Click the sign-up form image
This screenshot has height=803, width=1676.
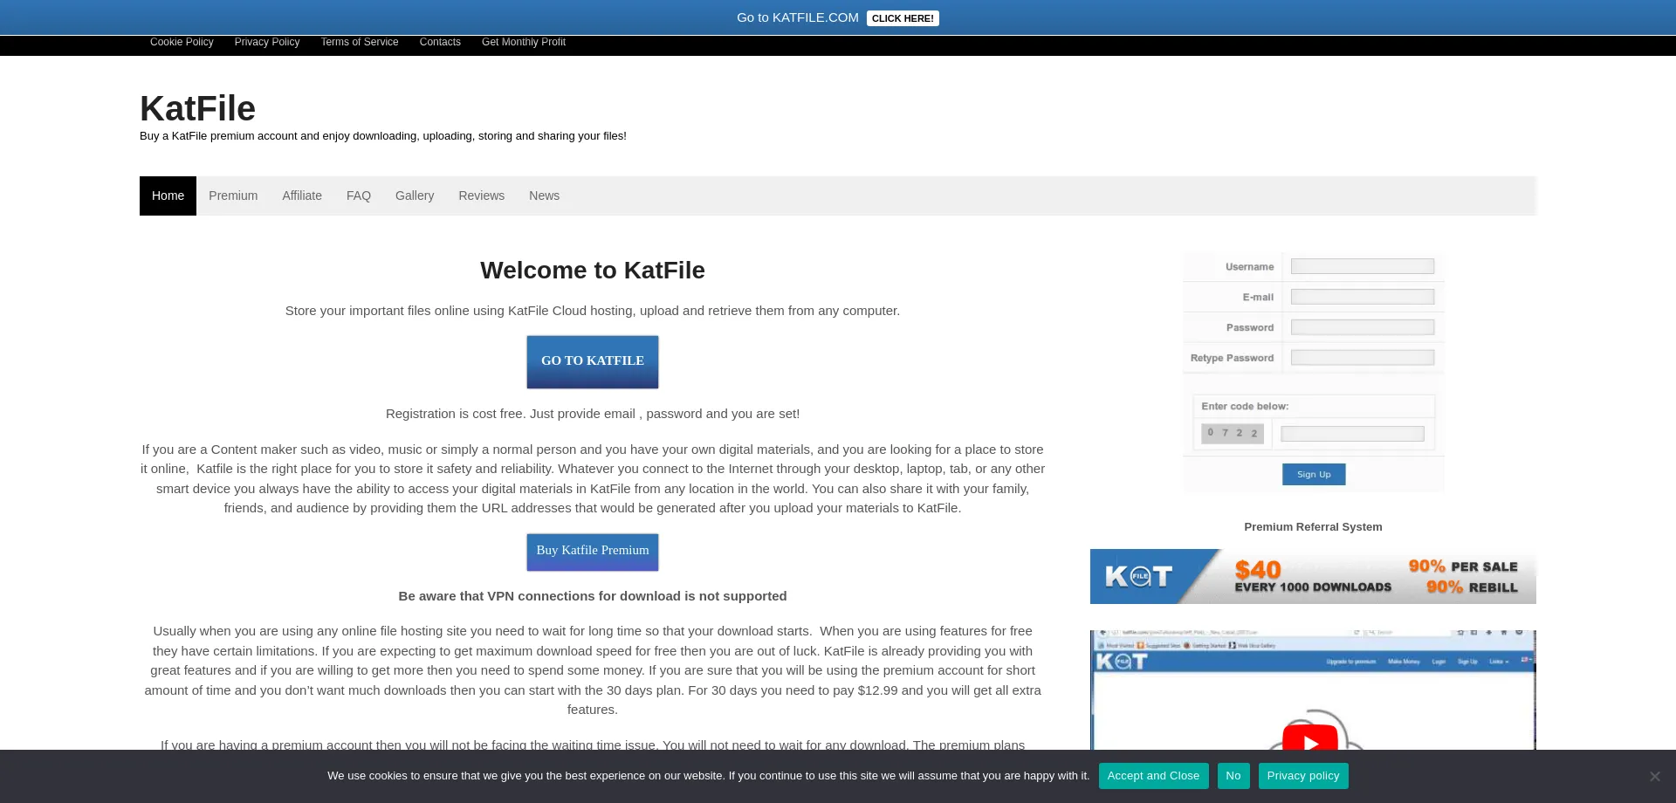pos(1314,373)
